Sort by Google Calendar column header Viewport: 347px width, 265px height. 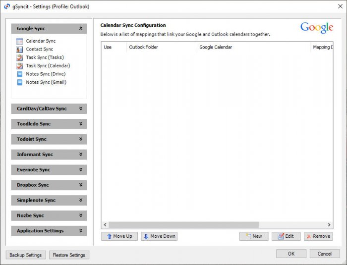[x=254, y=47]
